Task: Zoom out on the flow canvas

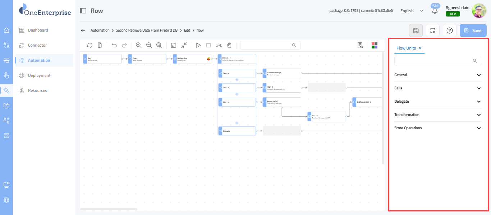Action: tap(149, 45)
